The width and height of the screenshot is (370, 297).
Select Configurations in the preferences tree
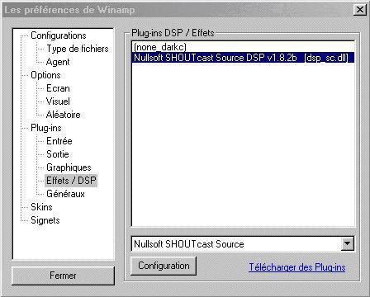(59, 35)
